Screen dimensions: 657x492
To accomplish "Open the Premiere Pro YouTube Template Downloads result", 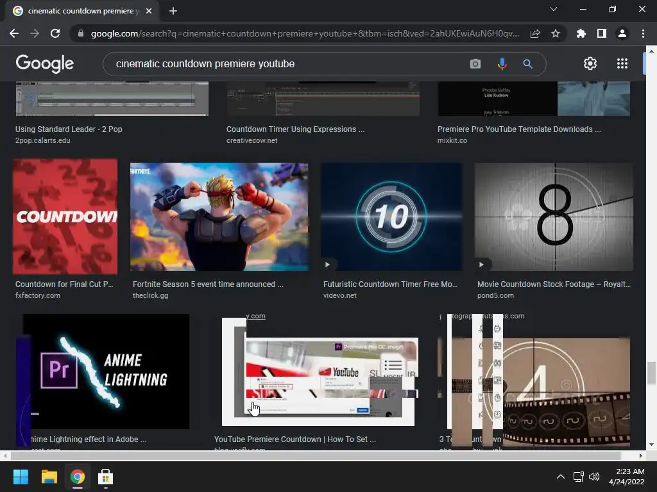I will (x=519, y=129).
